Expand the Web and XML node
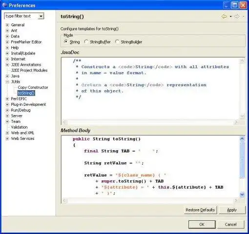The image size is (249, 234). pos(7,133)
